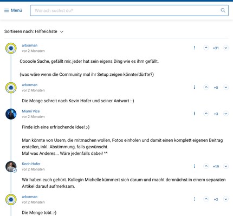Downvote arborman's 'Coooole Sache' comment
The height and width of the screenshot is (216, 233).
[226, 48]
